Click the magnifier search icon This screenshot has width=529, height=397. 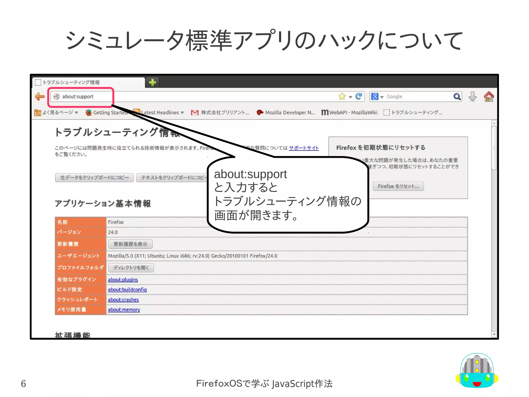pyautogui.click(x=457, y=96)
